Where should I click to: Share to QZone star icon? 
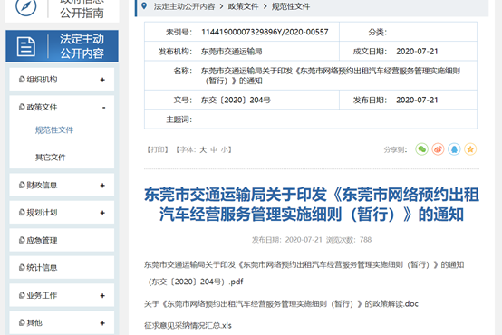click(x=470, y=149)
